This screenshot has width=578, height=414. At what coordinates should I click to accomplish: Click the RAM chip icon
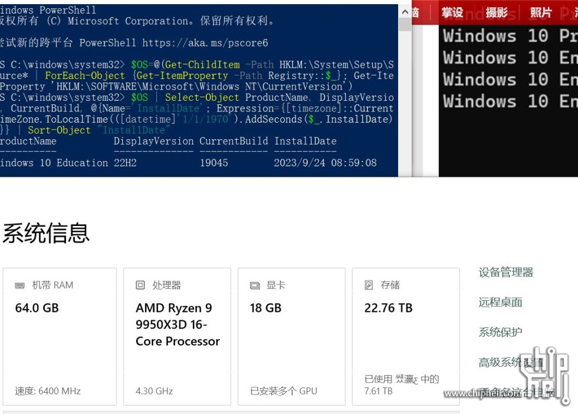19,285
